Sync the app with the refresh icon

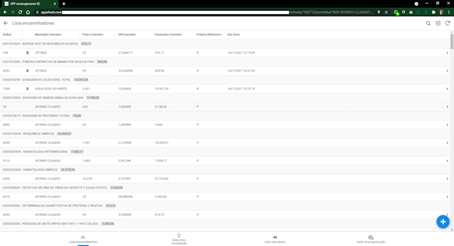(x=447, y=23)
